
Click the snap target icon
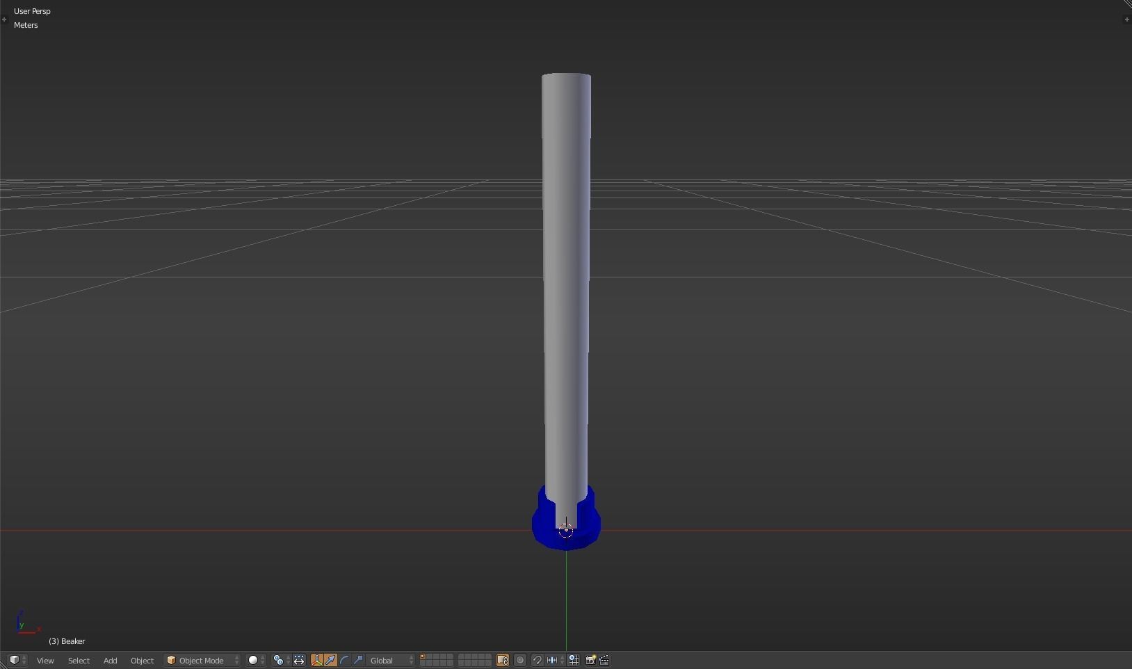pos(574,660)
